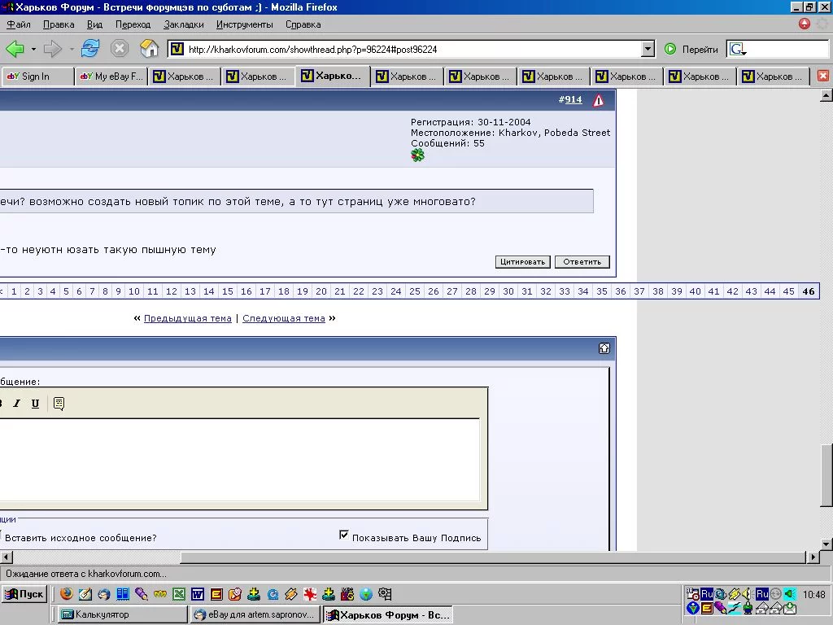Click the Italic formatting icon

point(16,404)
